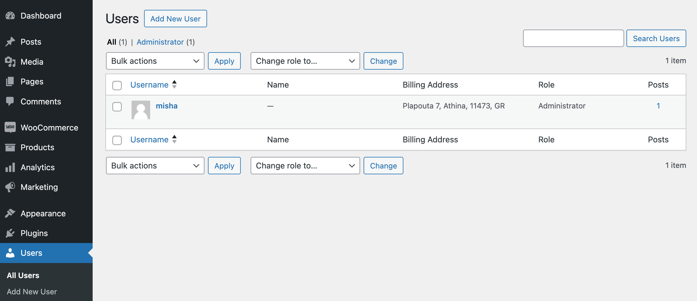Screen dimensions: 697x301
Task: Open the 'Change role to...' dropdown
Action: [x=305, y=61]
